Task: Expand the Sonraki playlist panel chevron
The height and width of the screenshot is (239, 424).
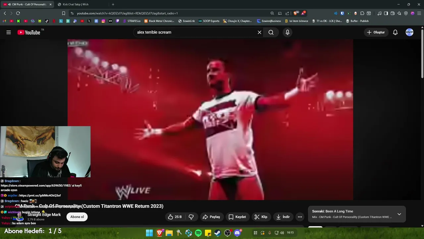Action: [x=399, y=214]
